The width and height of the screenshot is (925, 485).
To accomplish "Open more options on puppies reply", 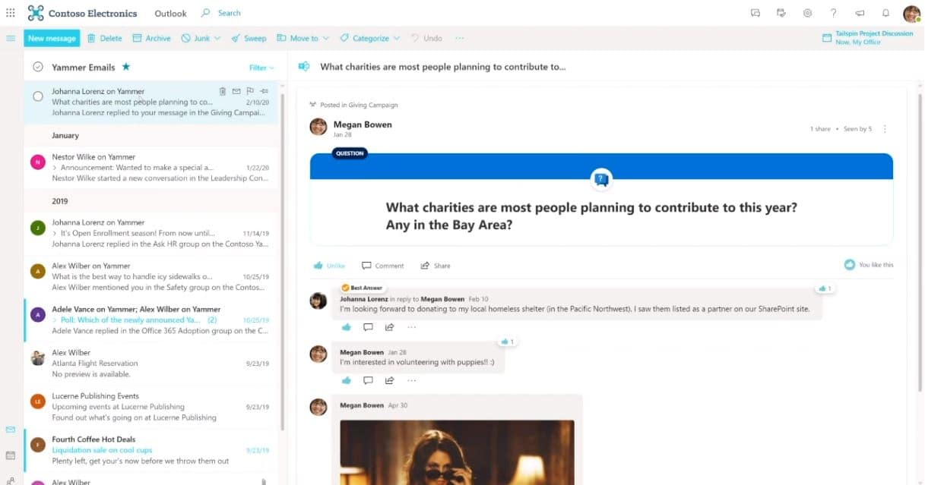I will click(x=412, y=380).
